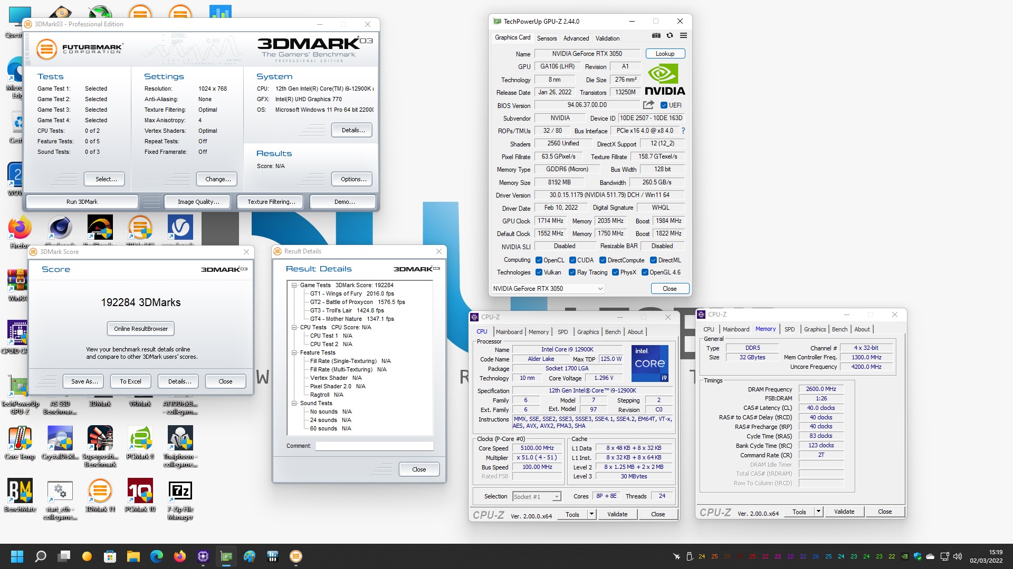1013x569 pixels.
Task: Open Thaiphoon desktop shortcut
Action: 180,446
